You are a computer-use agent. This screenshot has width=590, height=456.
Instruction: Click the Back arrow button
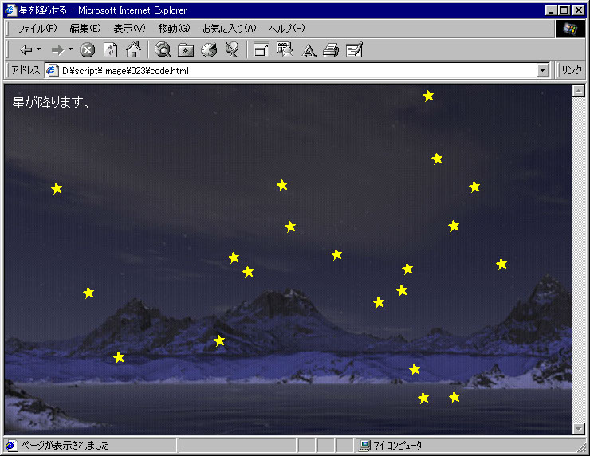pos(26,49)
